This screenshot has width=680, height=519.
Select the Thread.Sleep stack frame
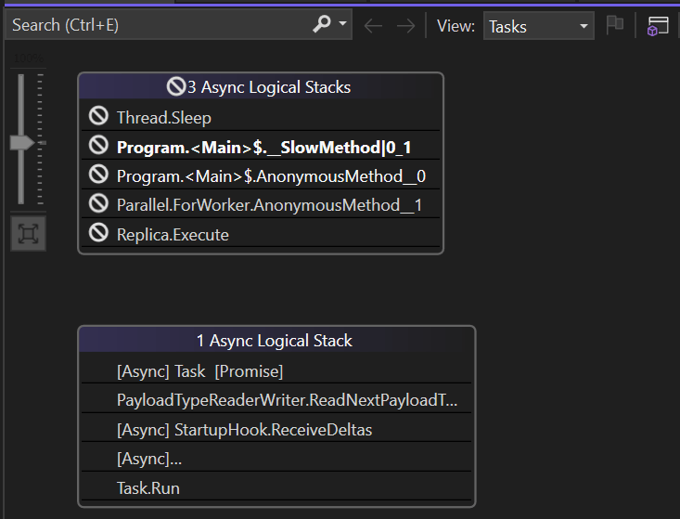coord(164,118)
